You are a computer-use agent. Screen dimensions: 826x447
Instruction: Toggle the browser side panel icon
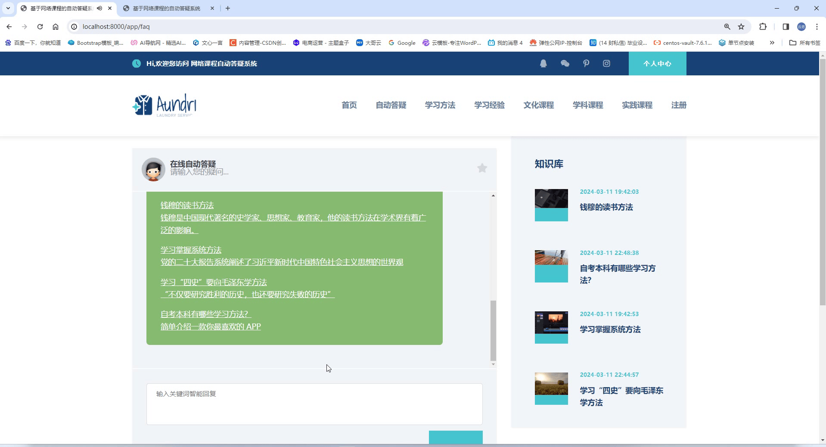(786, 27)
